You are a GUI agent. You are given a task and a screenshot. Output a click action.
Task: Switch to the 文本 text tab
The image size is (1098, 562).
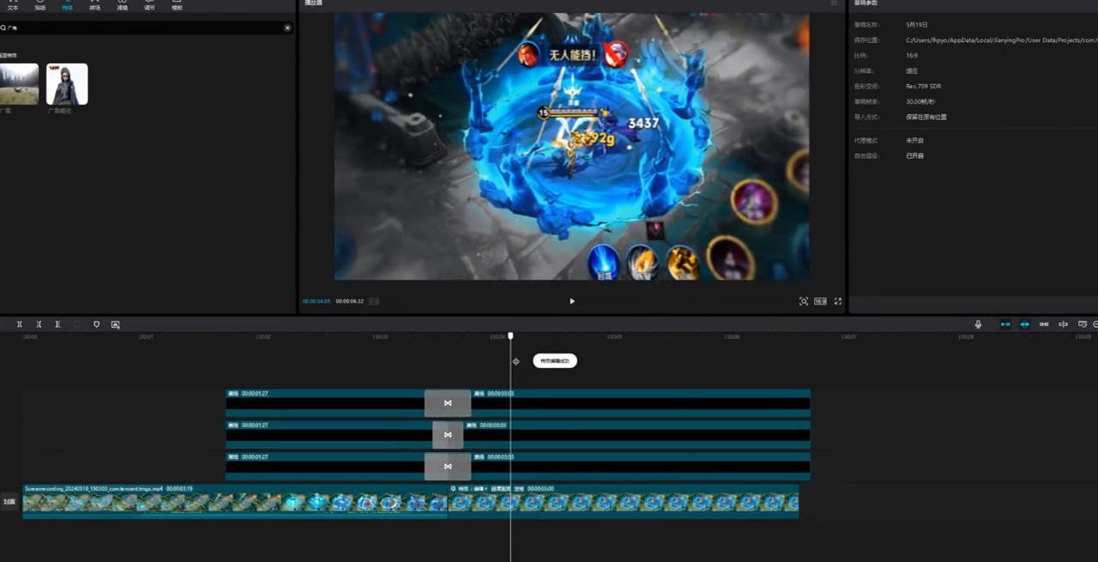[13, 5]
